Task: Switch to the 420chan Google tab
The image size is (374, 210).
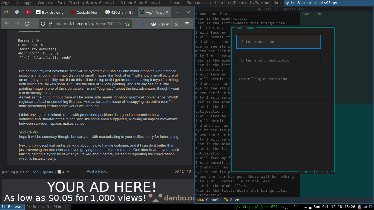Action: pyautogui.click(x=119, y=12)
